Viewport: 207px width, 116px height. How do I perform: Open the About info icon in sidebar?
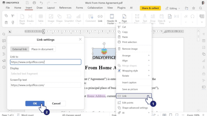click(4, 67)
